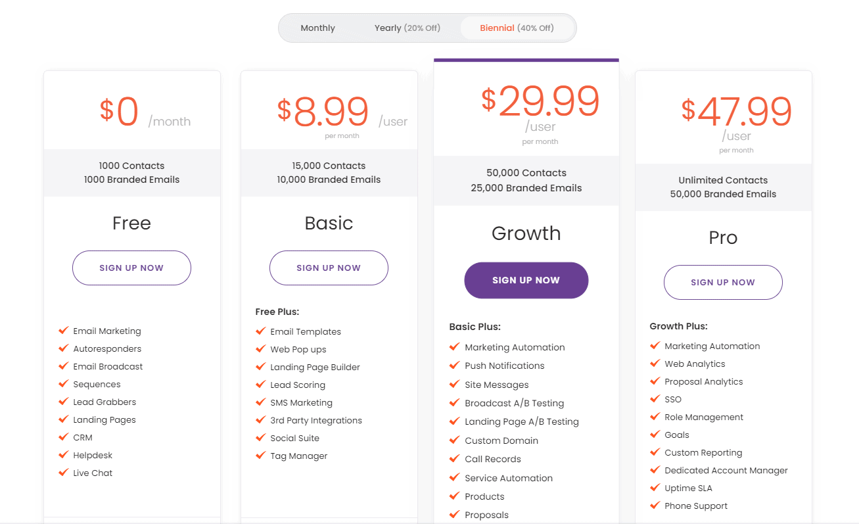Click the Growth plan title
The height and width of the screenshot is (524, 859).
[x=526, y=233]
